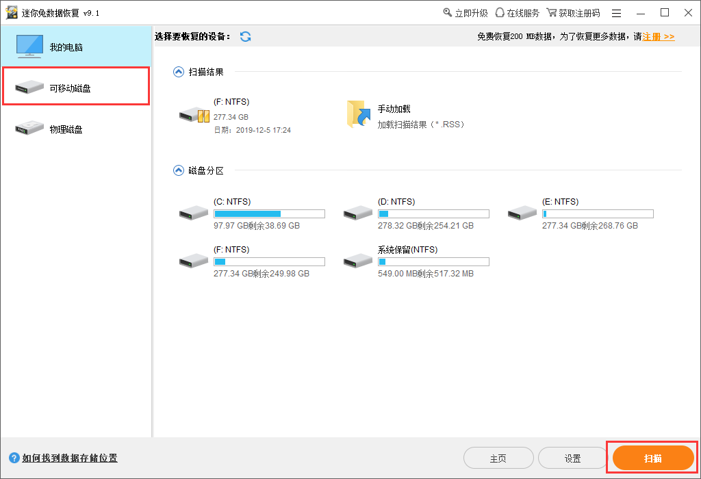
Task: Click the 加载扫描结果 (*.RSS) text
Action: [x=421, y=125]
